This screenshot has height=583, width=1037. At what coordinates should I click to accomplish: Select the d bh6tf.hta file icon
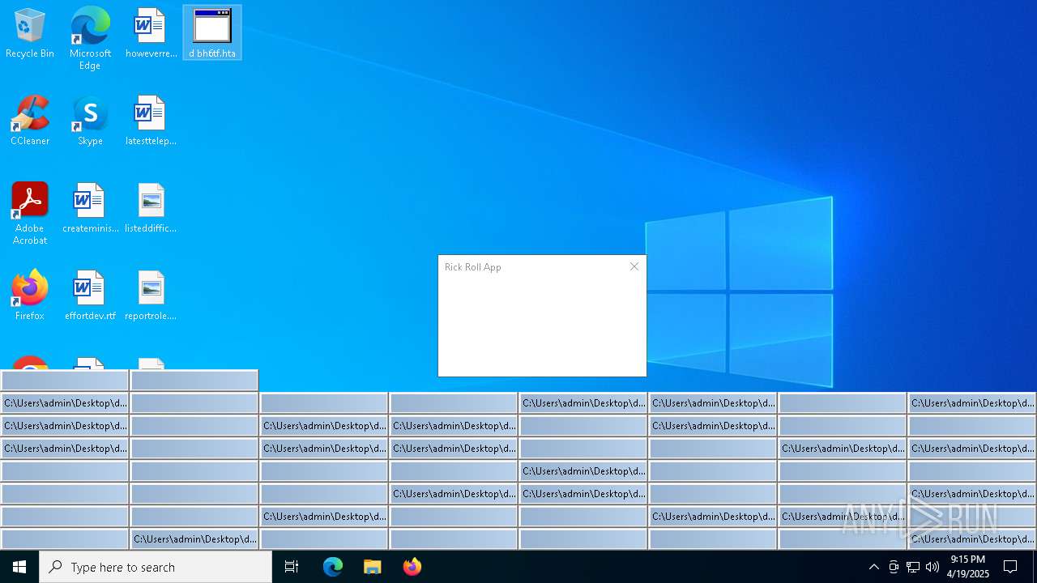point(212,32)
